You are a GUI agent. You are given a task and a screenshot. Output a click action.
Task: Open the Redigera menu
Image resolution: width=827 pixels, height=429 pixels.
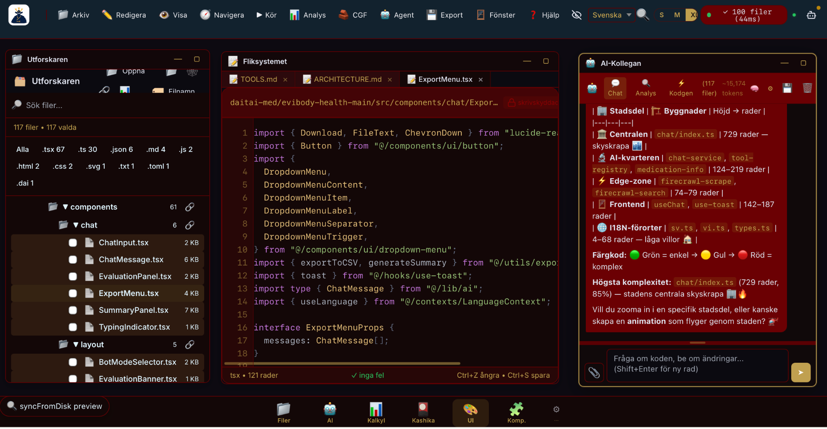[x=124, y=15]
